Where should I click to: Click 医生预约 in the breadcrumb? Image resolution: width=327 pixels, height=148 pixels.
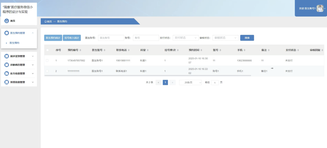coord(62,21)
